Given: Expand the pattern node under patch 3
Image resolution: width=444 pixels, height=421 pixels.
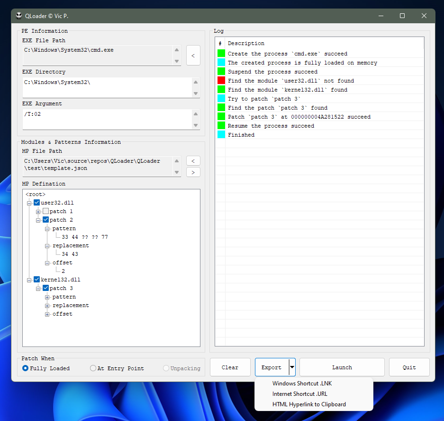Looking at the screenshot, I should tap(47, 297).
